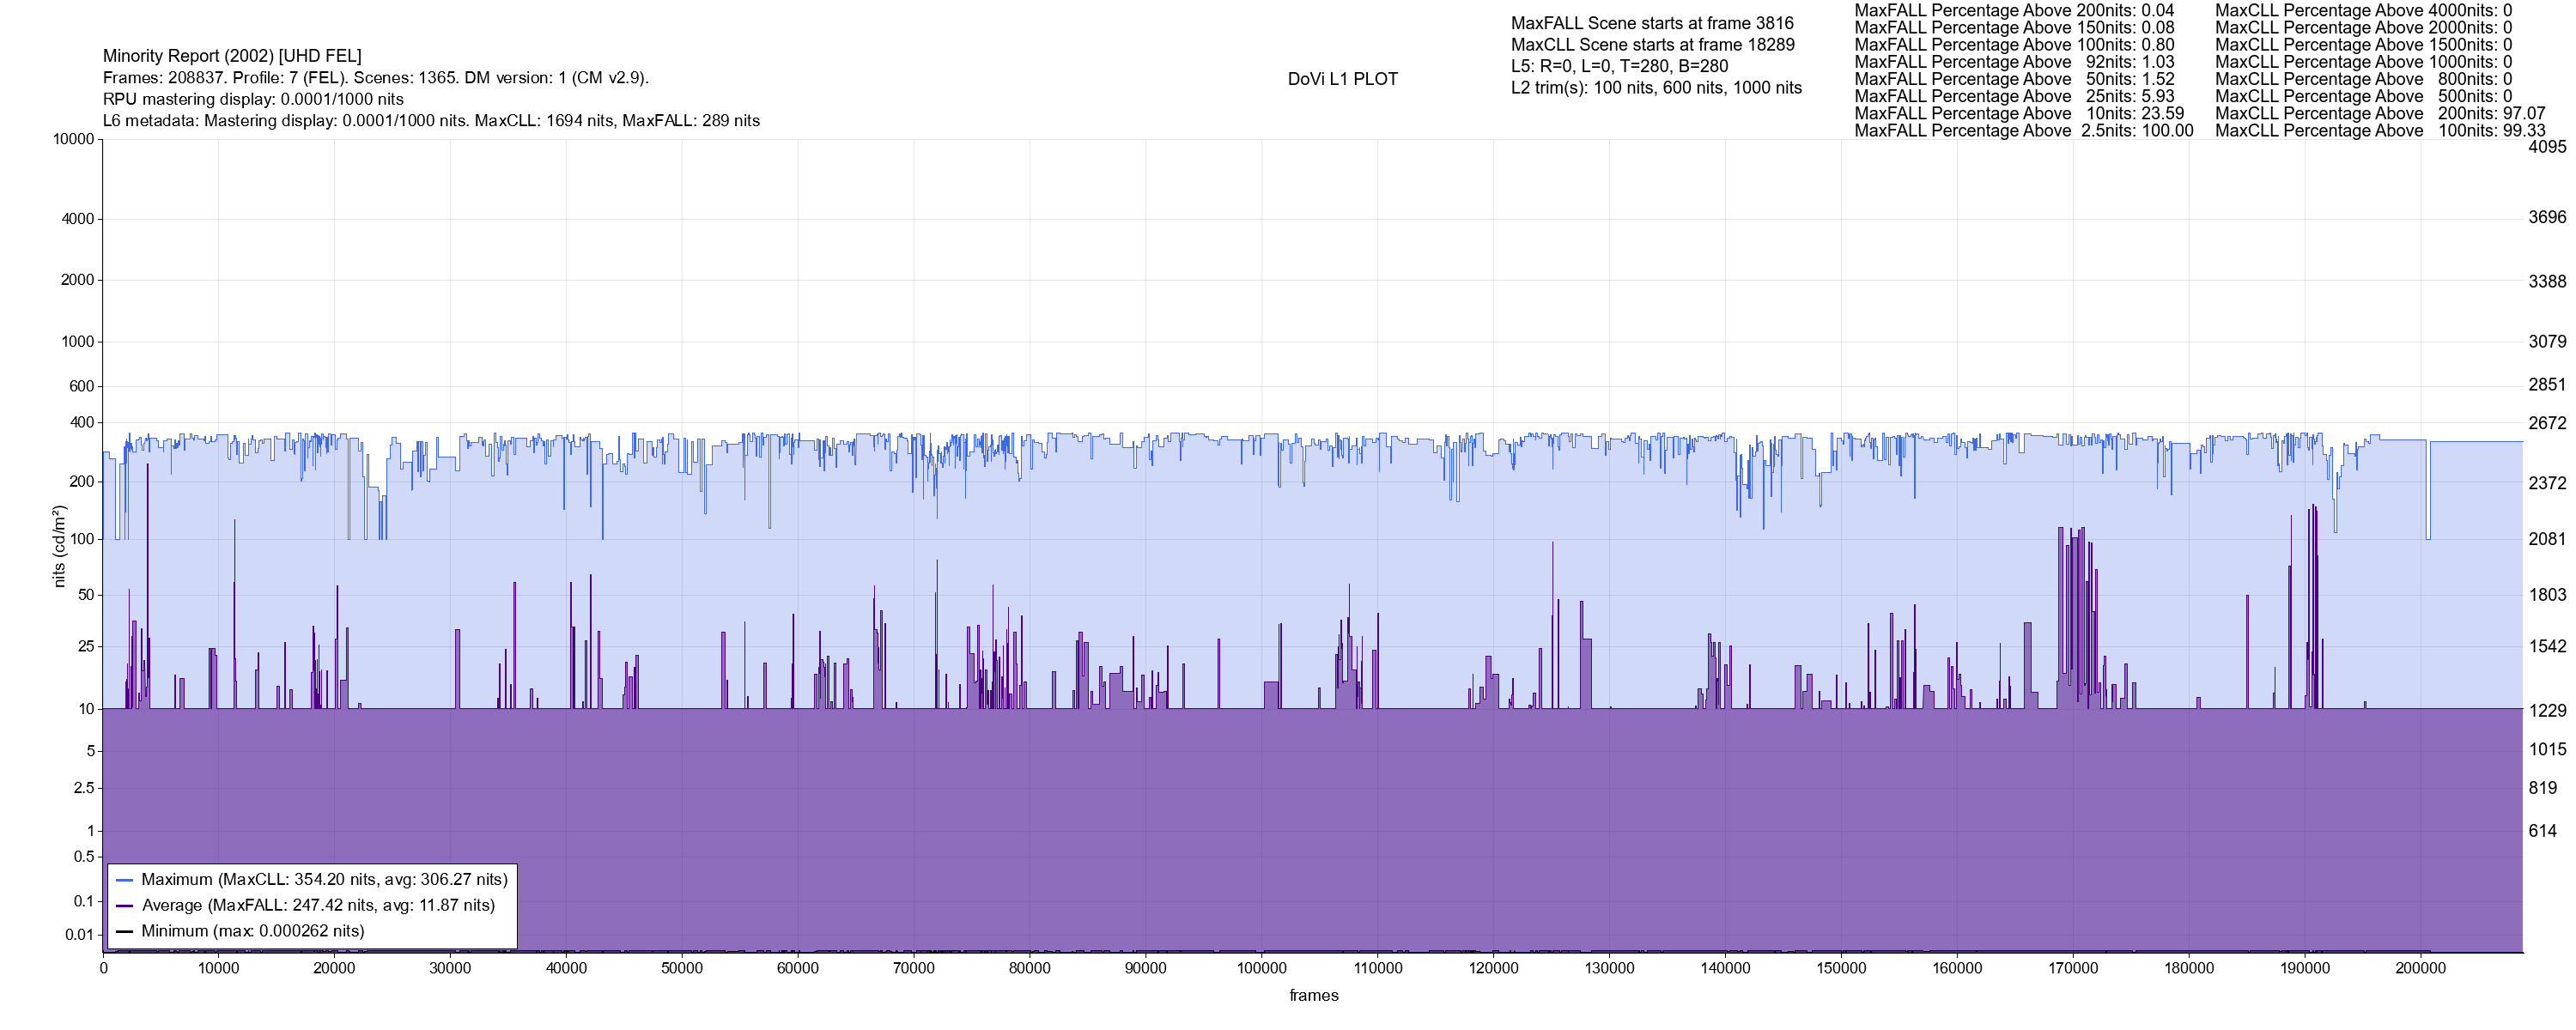Click the 'MaxFALL Scene starts at frame 3816' text

point(1652,23)
